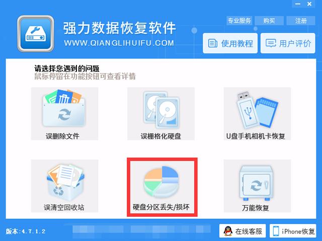Image resolution: width=322 pixels, height=241 pixels.
Task: Open the 专业服务 menu item
Action: coord(239,21)
